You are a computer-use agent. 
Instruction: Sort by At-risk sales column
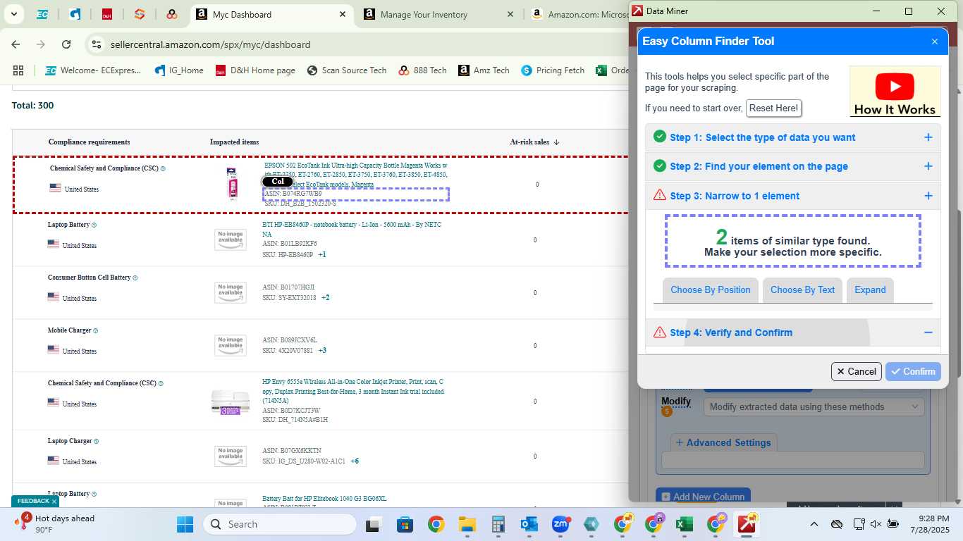click(x=534, y=142)
